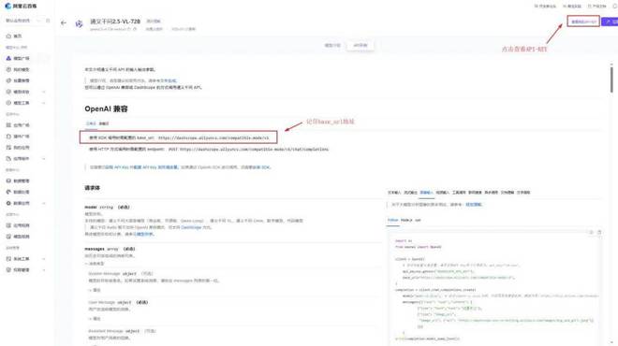Select the 图像输入 example tab
The image size is (618, 346).
pyautogui.click(x=426, y=193)
